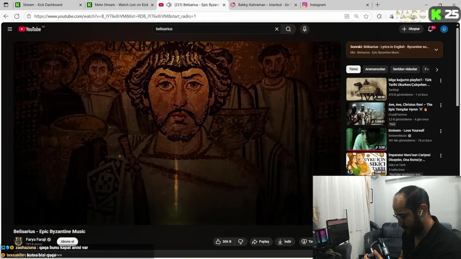
Task: Open options for İmparator Nero'nun video
Action: point(440,156)
